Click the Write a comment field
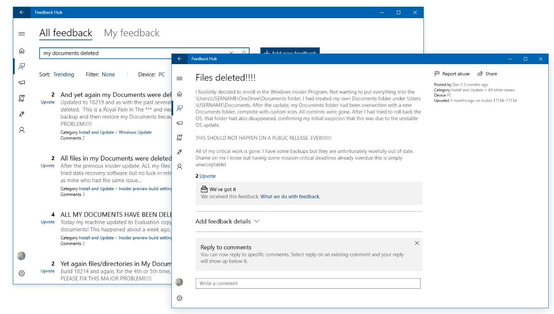This screenshot has width=554, height=314. tap(308, 283)
